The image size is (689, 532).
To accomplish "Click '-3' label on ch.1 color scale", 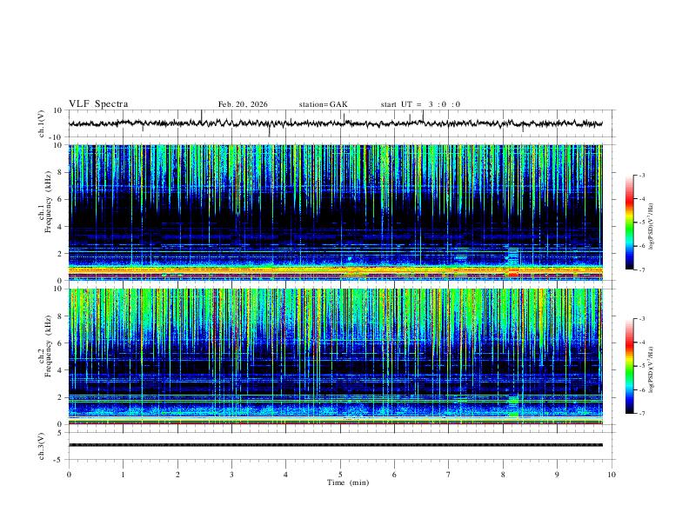I will tap(641, 175).
